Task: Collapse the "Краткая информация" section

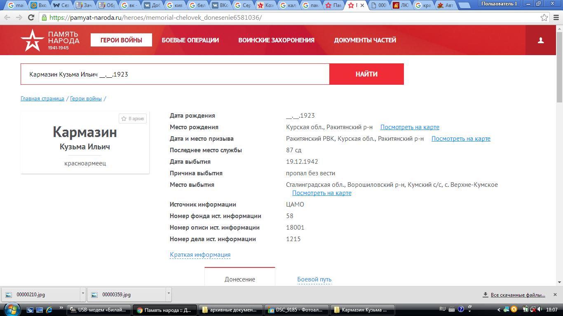Action: coord(200,255)
